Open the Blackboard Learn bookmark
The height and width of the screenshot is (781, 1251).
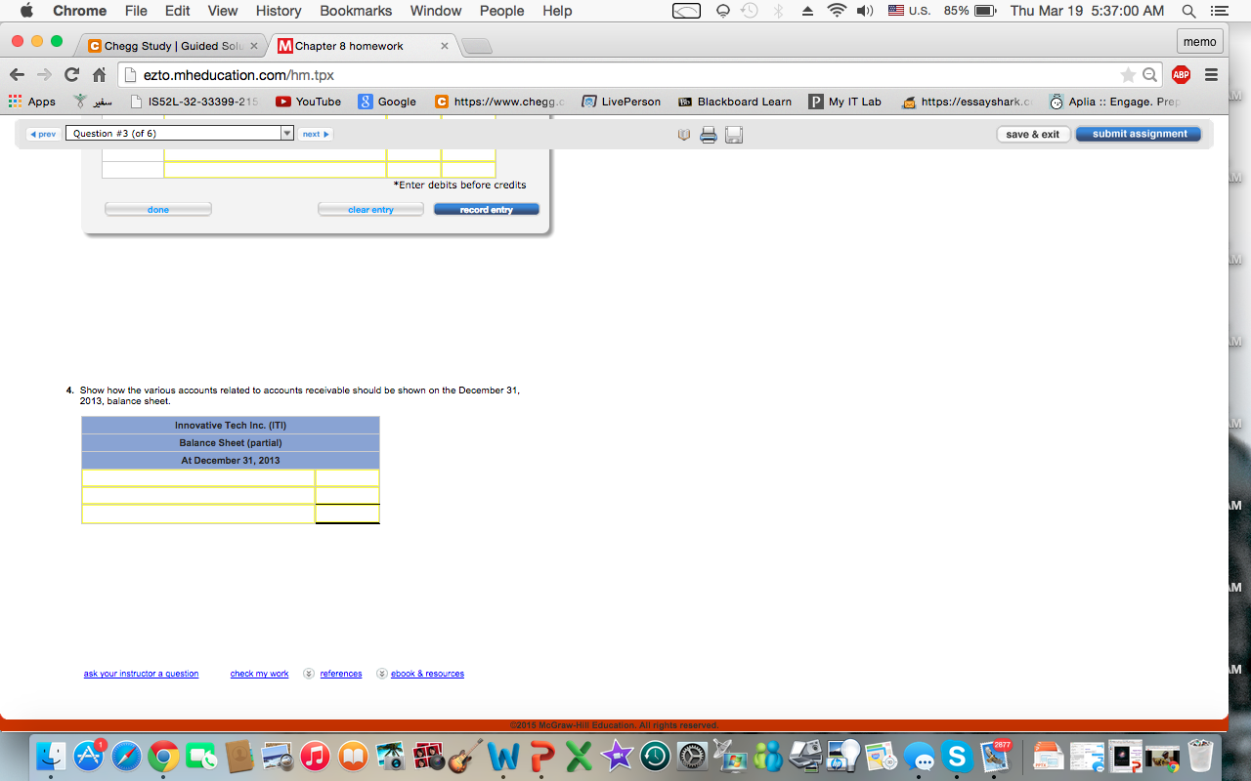[x=735, y=102]
